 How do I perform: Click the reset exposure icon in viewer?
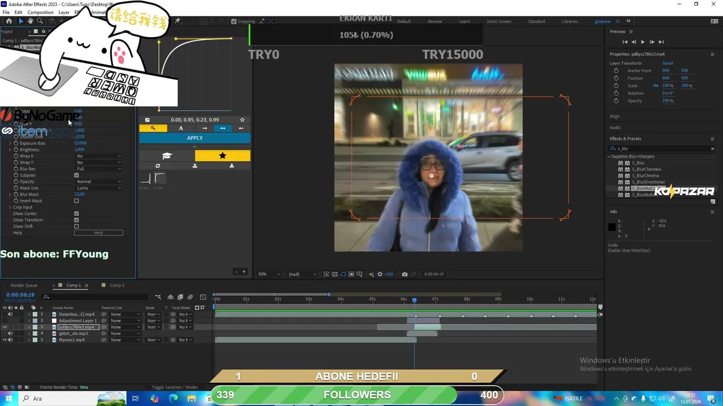click(380, 274)
